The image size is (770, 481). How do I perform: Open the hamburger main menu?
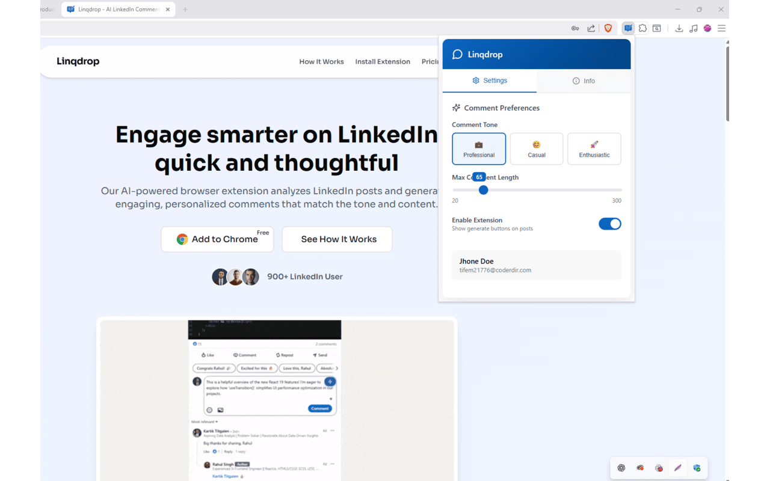point(721,28)
